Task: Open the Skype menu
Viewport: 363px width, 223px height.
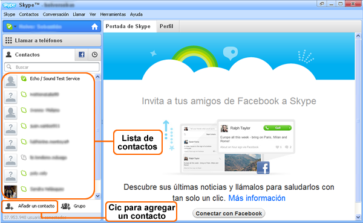Action: point(9,14)
